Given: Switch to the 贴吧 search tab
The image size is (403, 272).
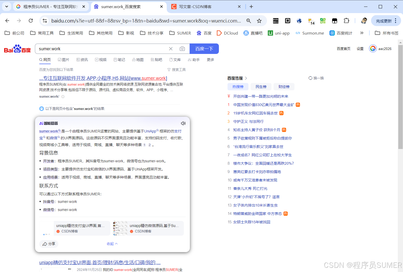Looking at the screenshot, I should [156, 60].
